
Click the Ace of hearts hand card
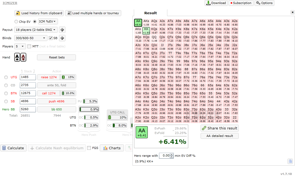tap(23, 57)
